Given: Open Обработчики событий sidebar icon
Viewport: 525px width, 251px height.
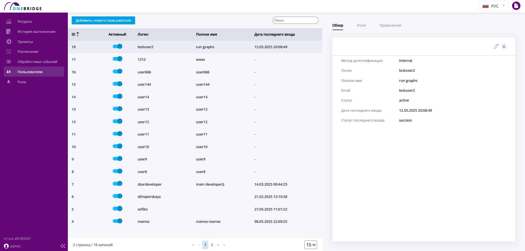Looking at the screenshot, I should click(x=9, y=62).
